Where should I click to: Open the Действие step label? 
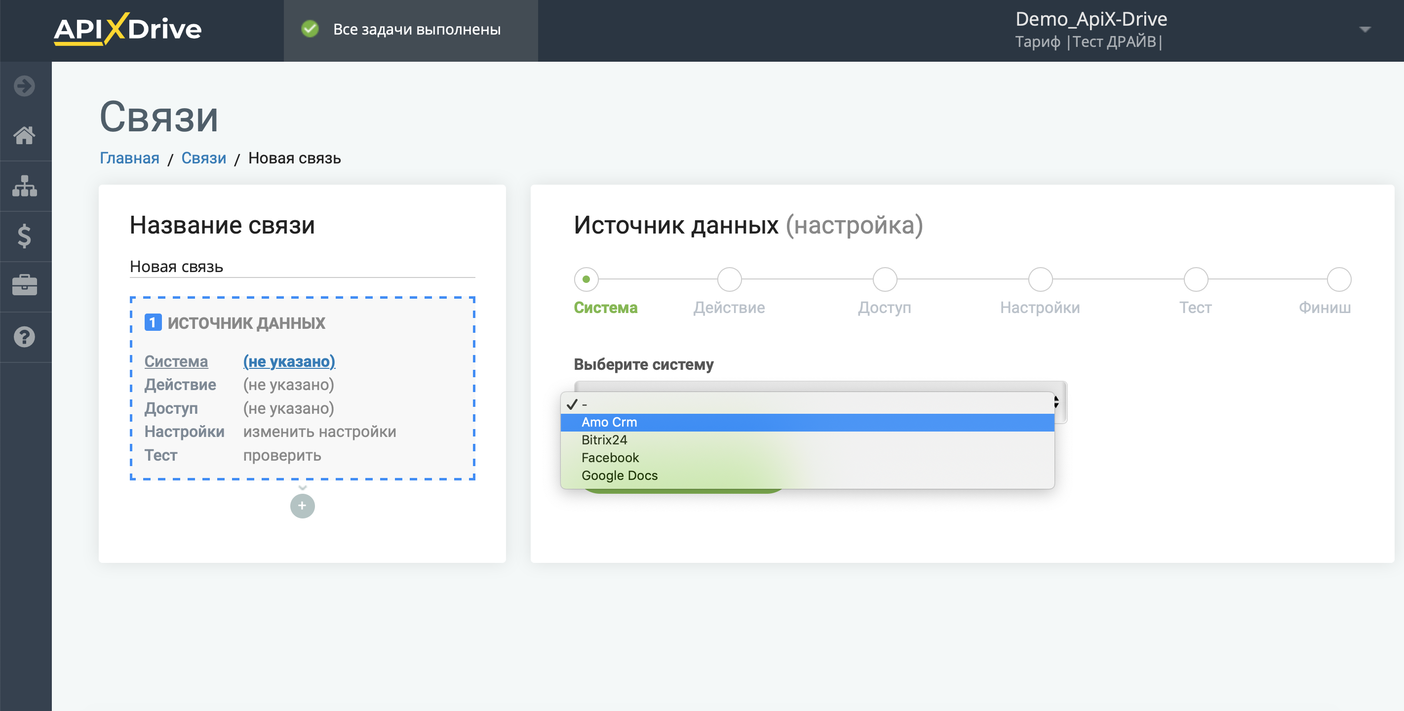pos(729,308)
